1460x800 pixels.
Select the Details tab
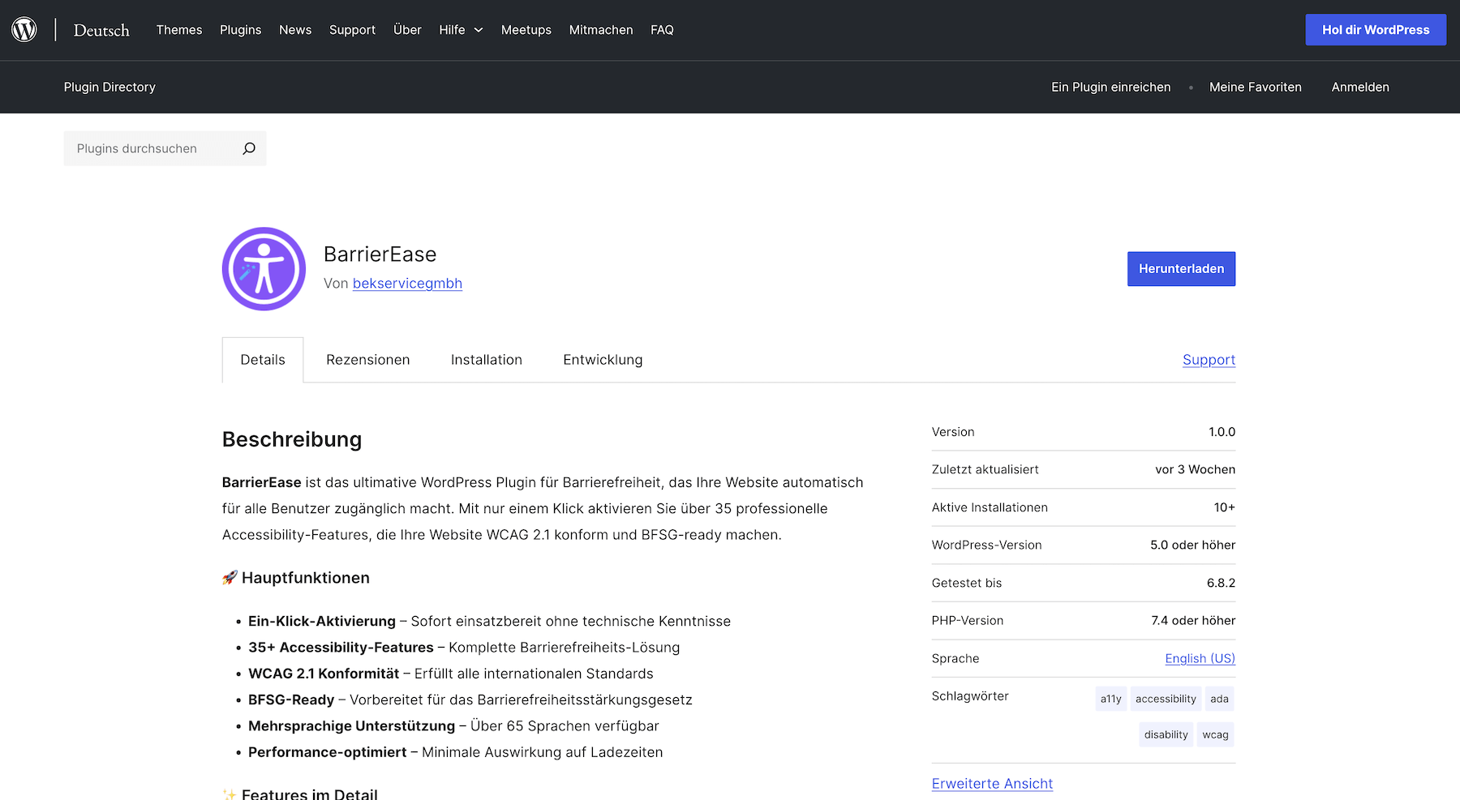tap(263, 360)
